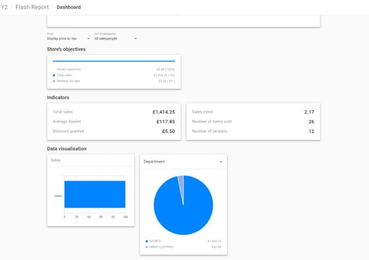Click the £45.00 MENS CLOTHING amount
Screen dimensions: 369x260
tap(216, 247)
